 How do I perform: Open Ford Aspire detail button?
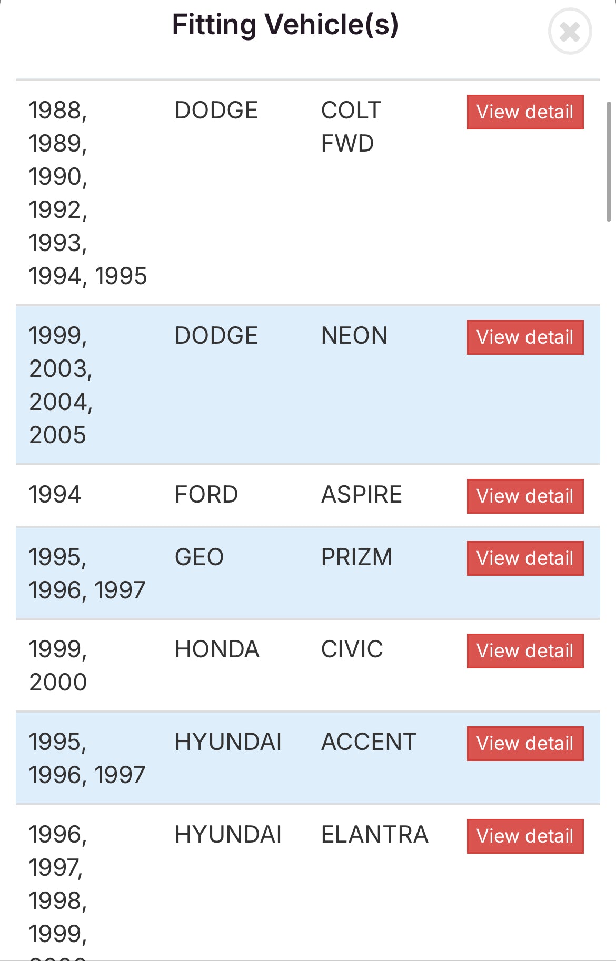[525, 496]
